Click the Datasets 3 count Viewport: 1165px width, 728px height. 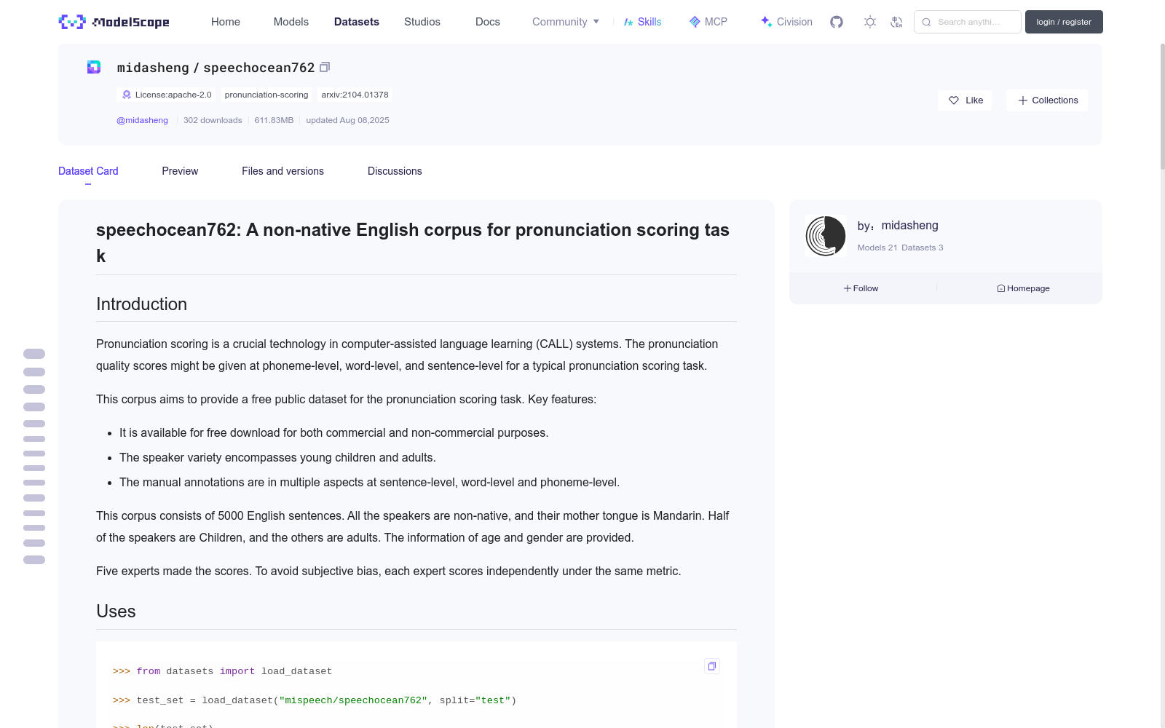[x=923, y=248]
